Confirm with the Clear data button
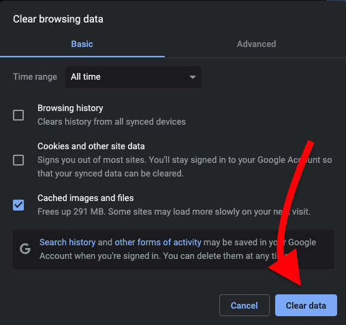Image resolution: width=346 pixels, height=325 pixels. [306, 305]
